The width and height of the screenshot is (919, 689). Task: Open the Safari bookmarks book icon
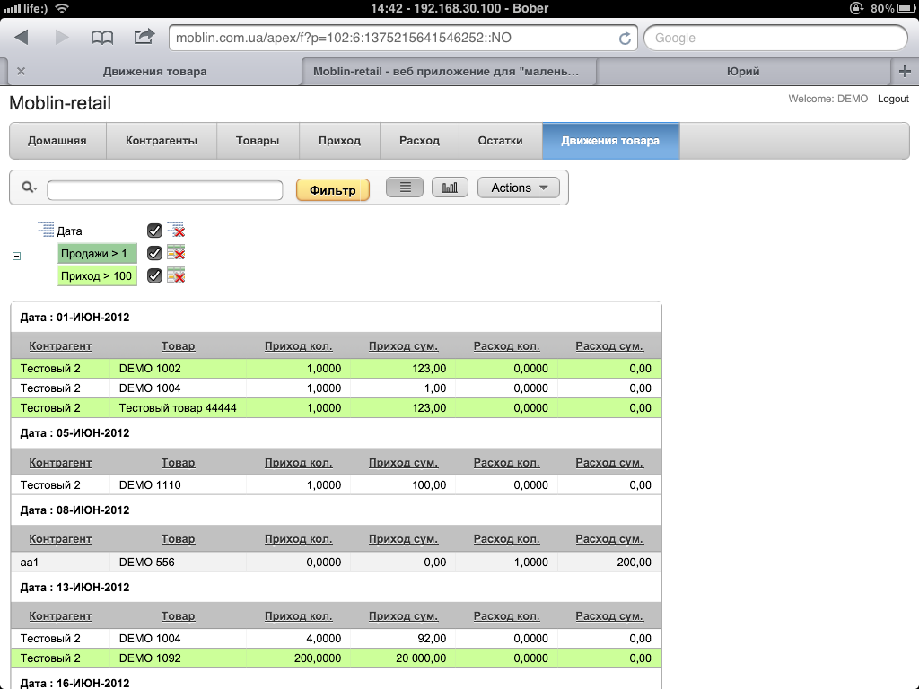pos(102,38)
